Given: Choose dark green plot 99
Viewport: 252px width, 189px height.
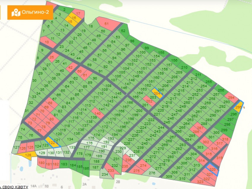Looking at the screenshot, I should [x=146, y=48].
